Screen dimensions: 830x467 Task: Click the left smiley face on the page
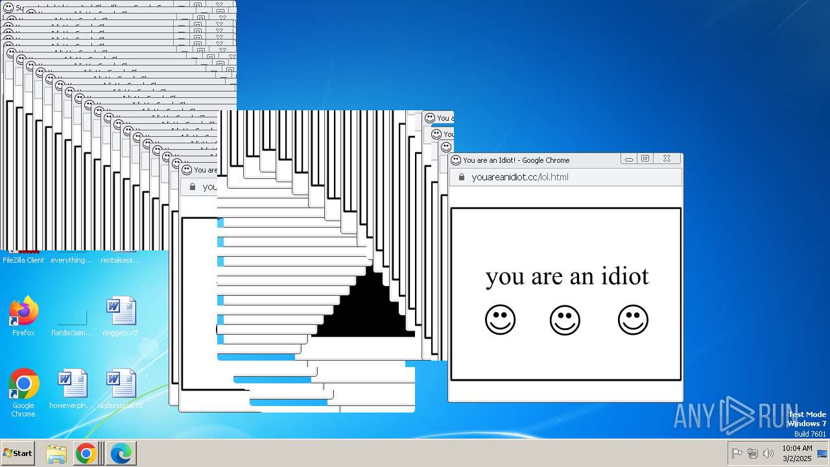pos(500,320)
